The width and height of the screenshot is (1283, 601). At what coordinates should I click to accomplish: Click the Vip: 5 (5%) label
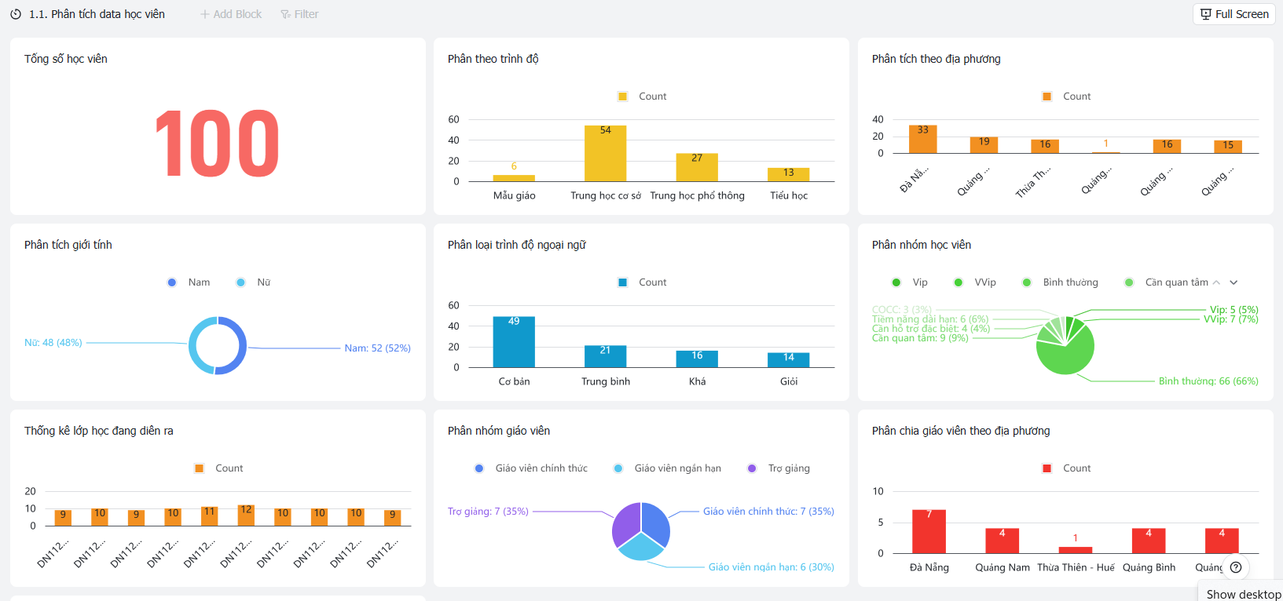1234,310
